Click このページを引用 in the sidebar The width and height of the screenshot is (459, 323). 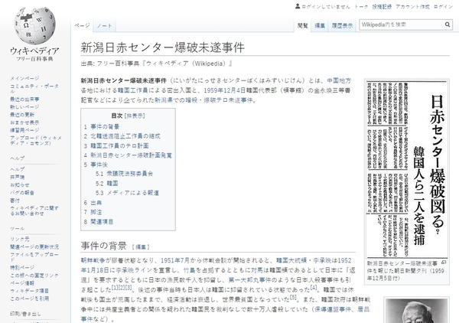click(x=29, y=299)
